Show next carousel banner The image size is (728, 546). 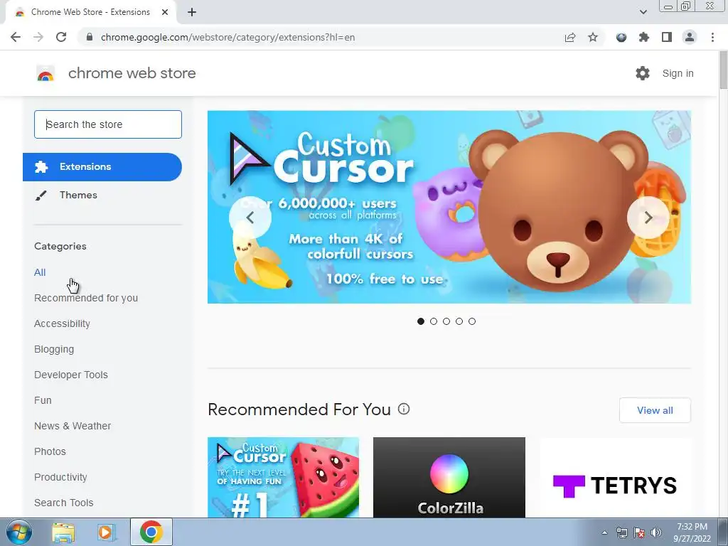(648, 218)
